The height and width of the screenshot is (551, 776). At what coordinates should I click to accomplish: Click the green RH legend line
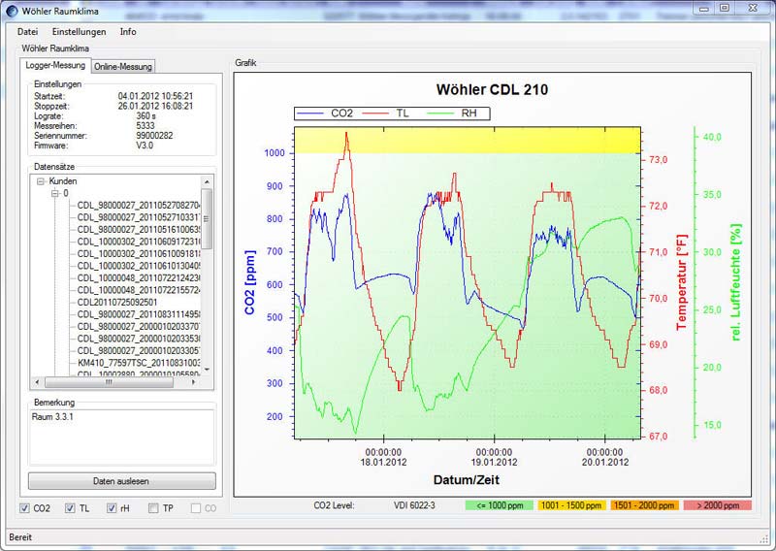(x=441, y=113)
